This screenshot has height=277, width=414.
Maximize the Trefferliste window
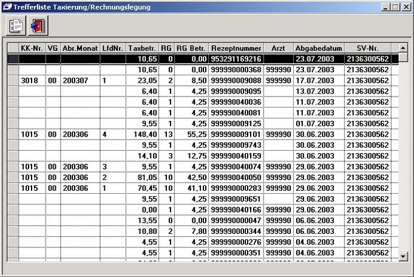tap(395, 7)
